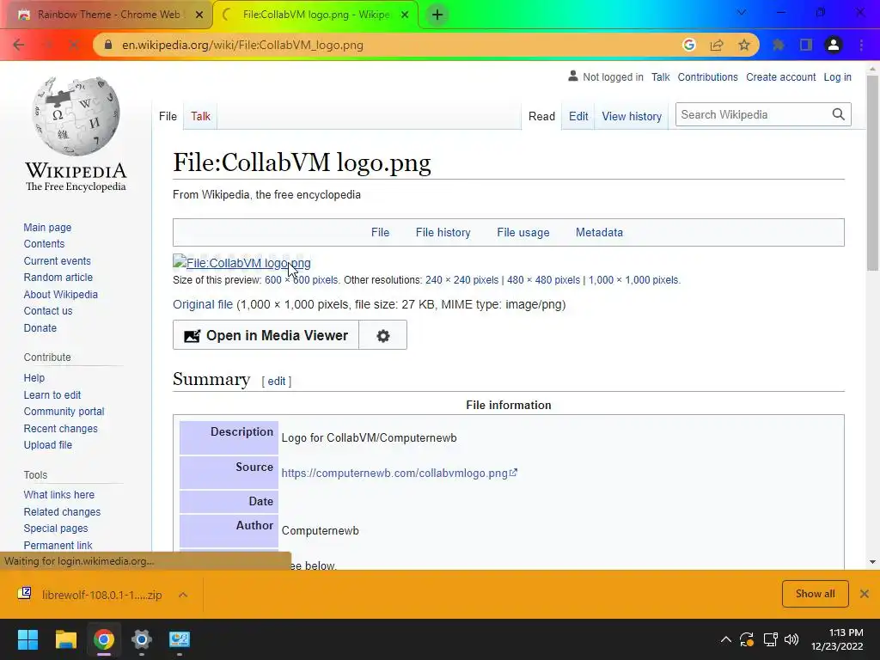Click the browser back arrow
This screenshot has height=660, width=880.
click(x=19, y=45)
